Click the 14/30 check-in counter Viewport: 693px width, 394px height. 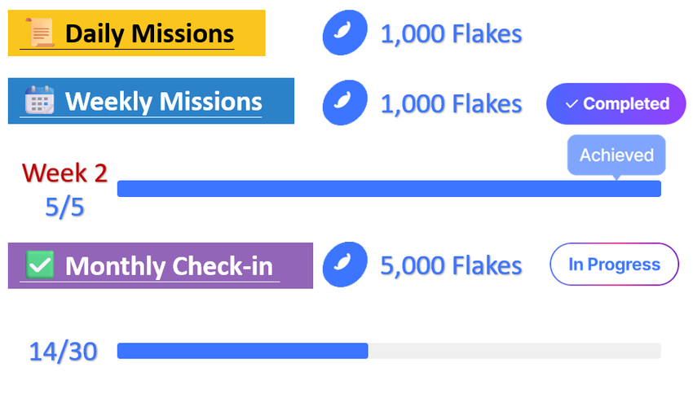(x=63, y=352)
